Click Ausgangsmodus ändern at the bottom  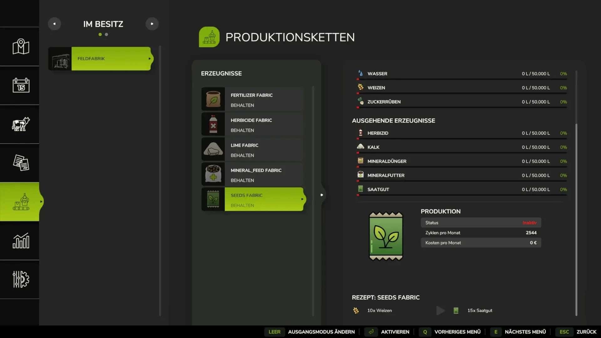[321, 332]
